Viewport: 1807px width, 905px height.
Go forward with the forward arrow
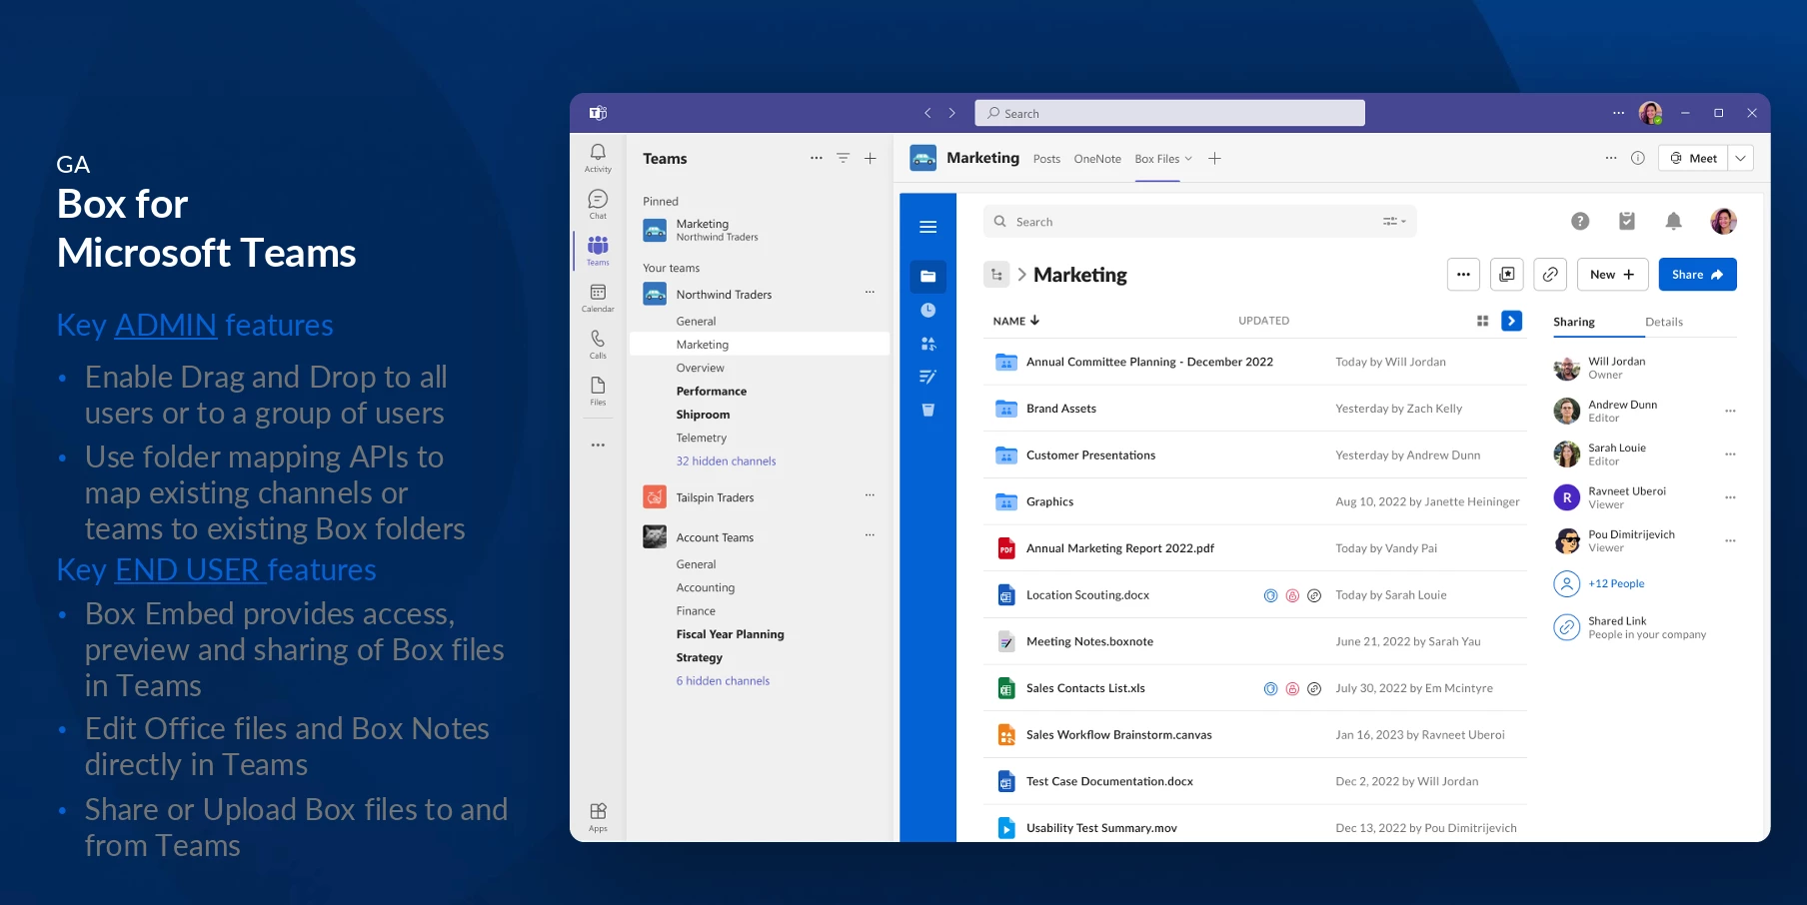click(x=951, y=113)
